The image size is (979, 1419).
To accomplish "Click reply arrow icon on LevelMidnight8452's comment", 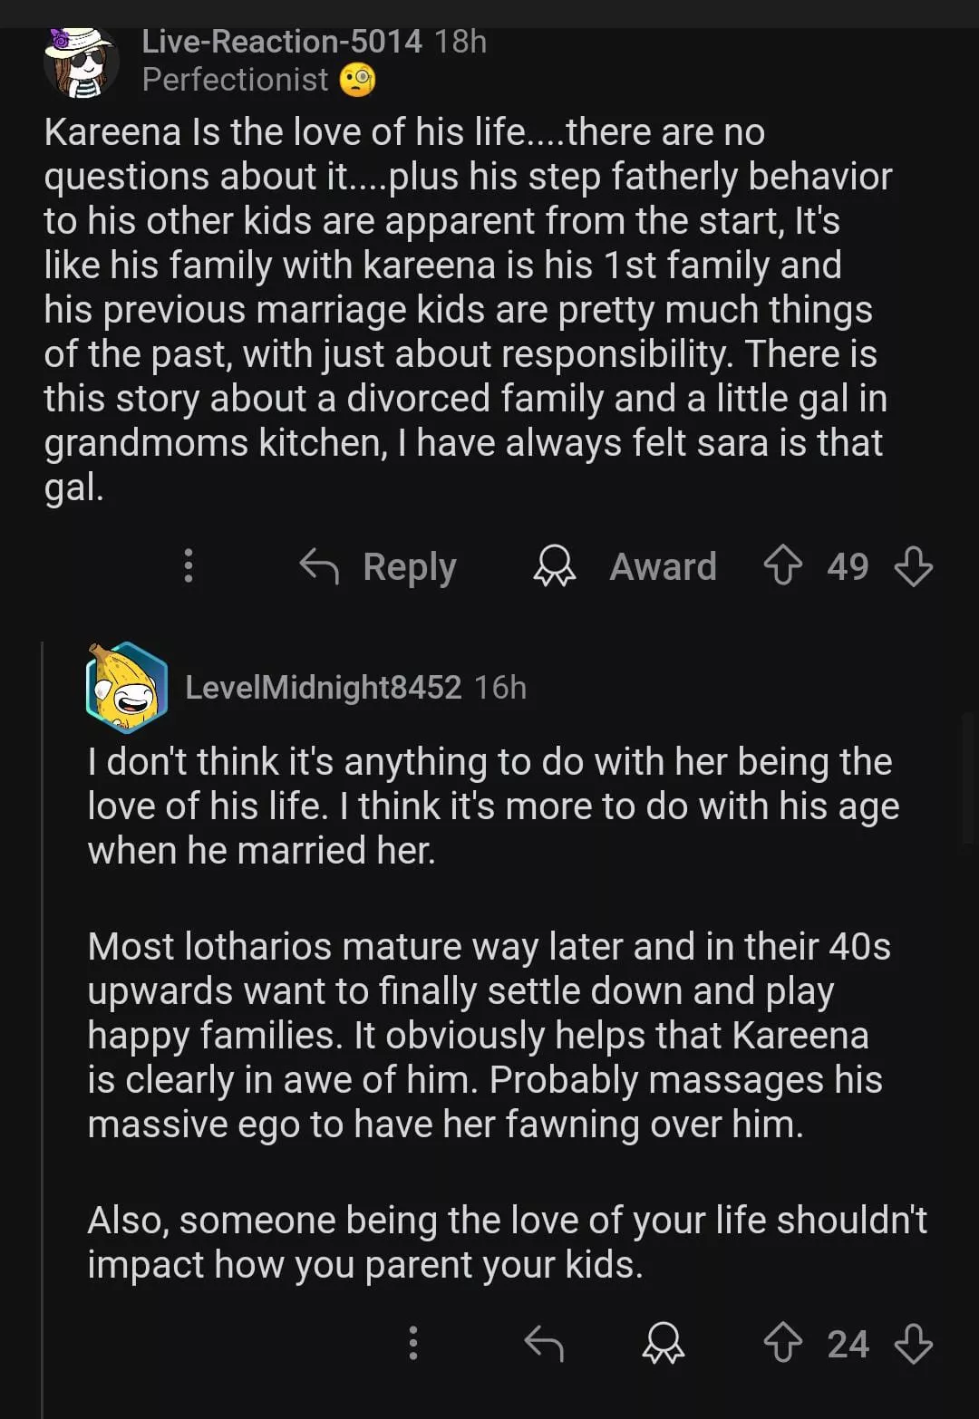I will (x=544, y=1343).
